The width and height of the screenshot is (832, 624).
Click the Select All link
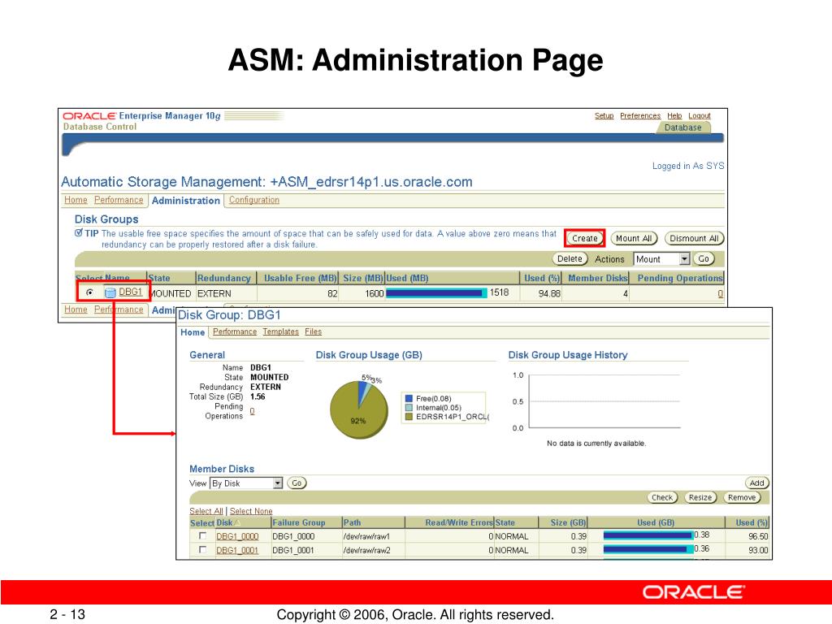tap(206, 511)
